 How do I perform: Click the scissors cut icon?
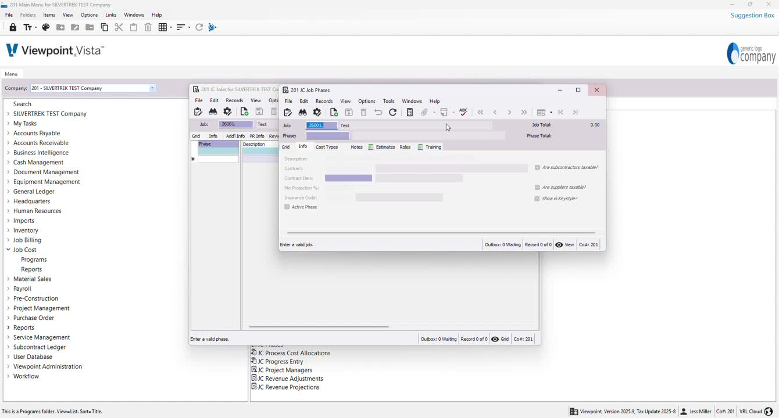(119, 27)
